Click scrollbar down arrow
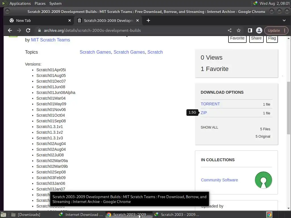 click(288, 208)
